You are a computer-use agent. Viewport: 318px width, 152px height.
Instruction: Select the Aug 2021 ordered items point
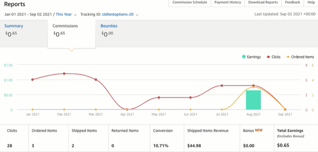coord(253,87)
